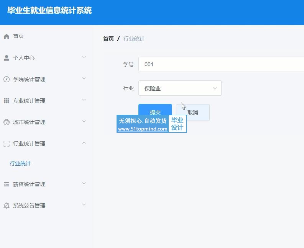The width and height of the screenshot is (304, 248).
Task: Expand the 个人中心 chevron
Action: (84, 57)
